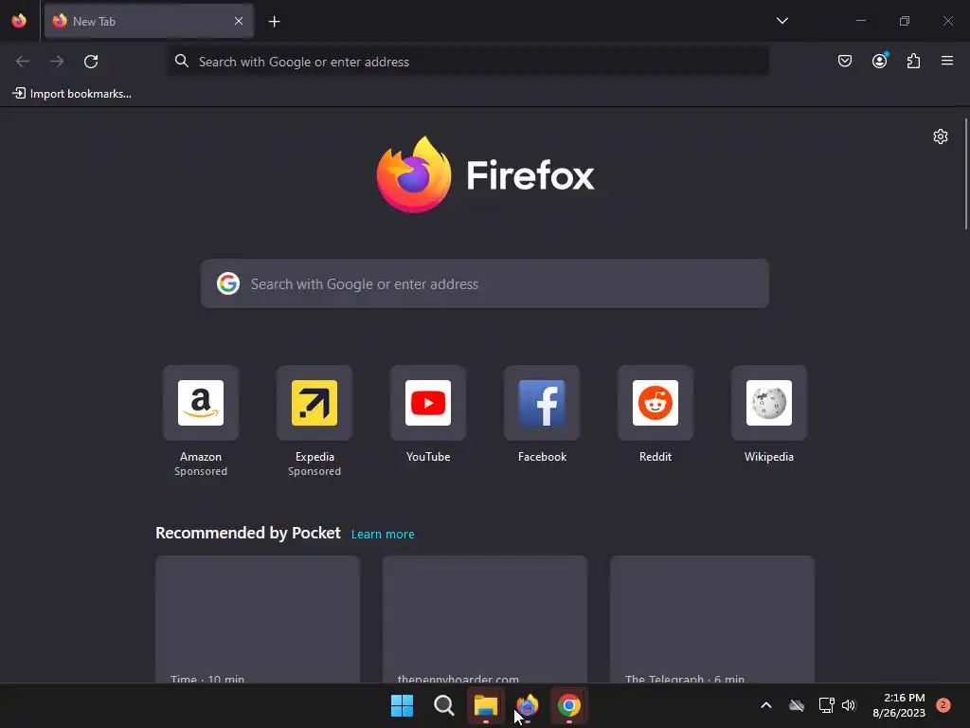Open the personalize new tab gear icon
The height and width of the screenshot is (728, 970).
[941, 136]
